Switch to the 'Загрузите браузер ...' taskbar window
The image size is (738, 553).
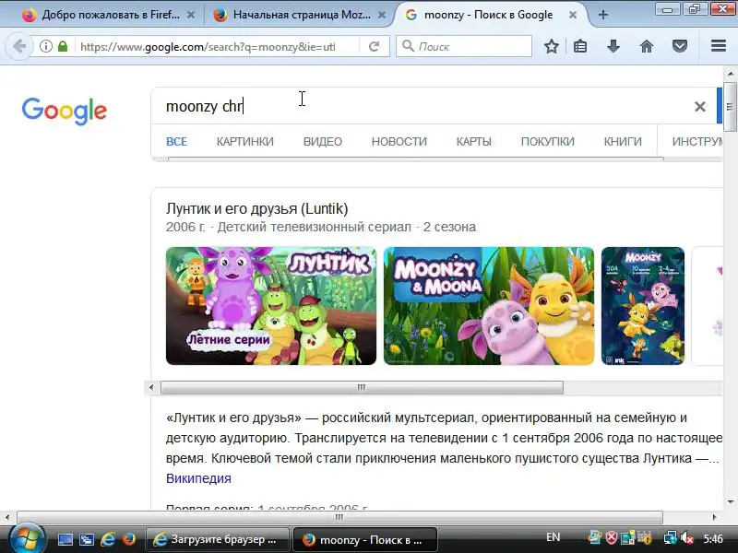point(218,539)
